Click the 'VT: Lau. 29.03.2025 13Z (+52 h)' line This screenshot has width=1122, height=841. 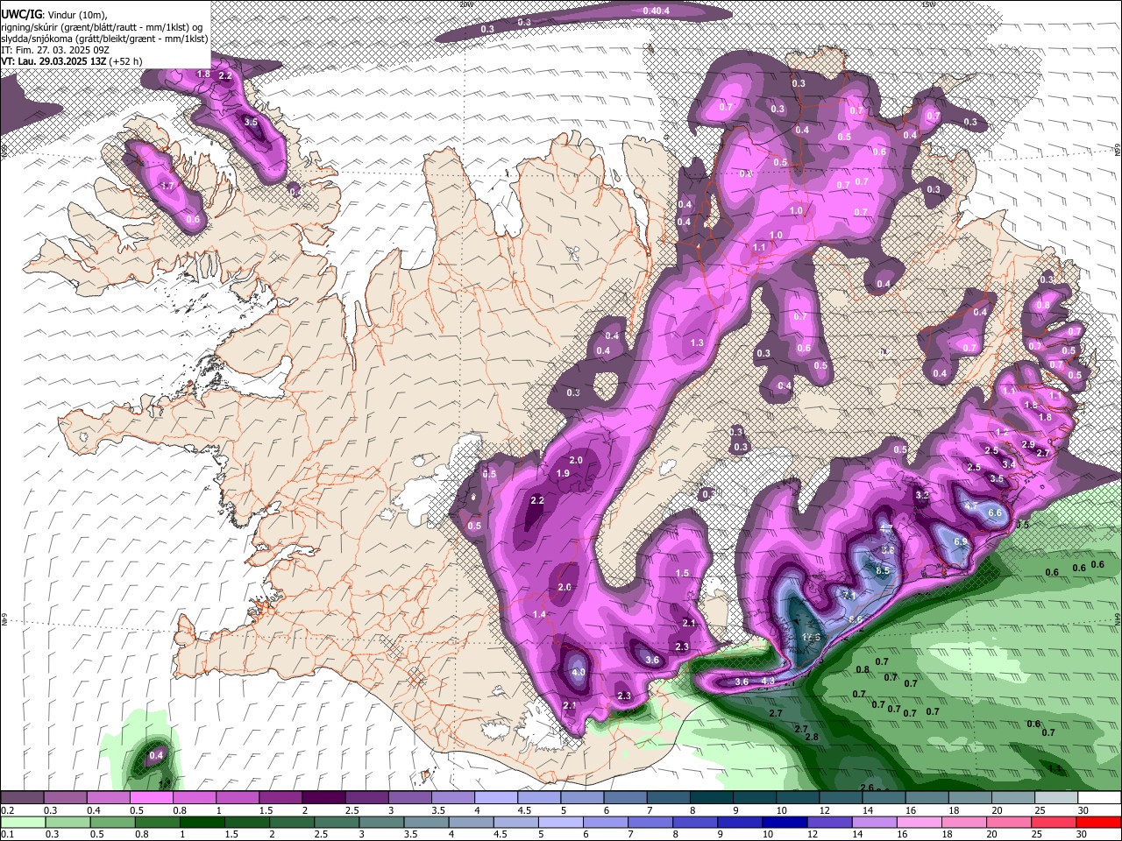point(73,61)
